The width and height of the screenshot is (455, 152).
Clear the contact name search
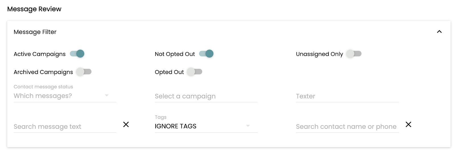click(x=408, y=124)
